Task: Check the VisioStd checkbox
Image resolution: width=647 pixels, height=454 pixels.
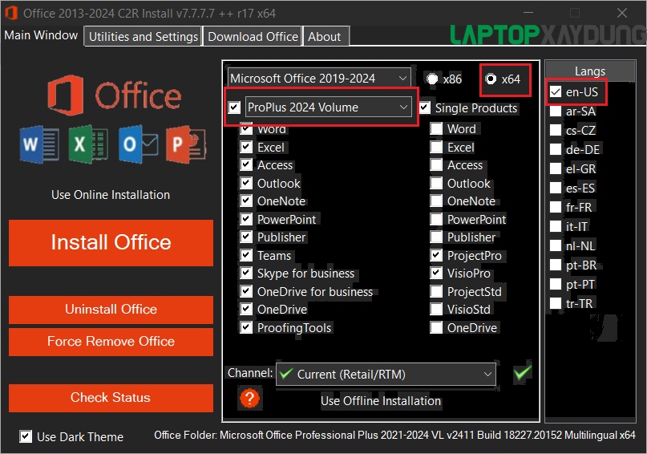Action: point(436,309)
